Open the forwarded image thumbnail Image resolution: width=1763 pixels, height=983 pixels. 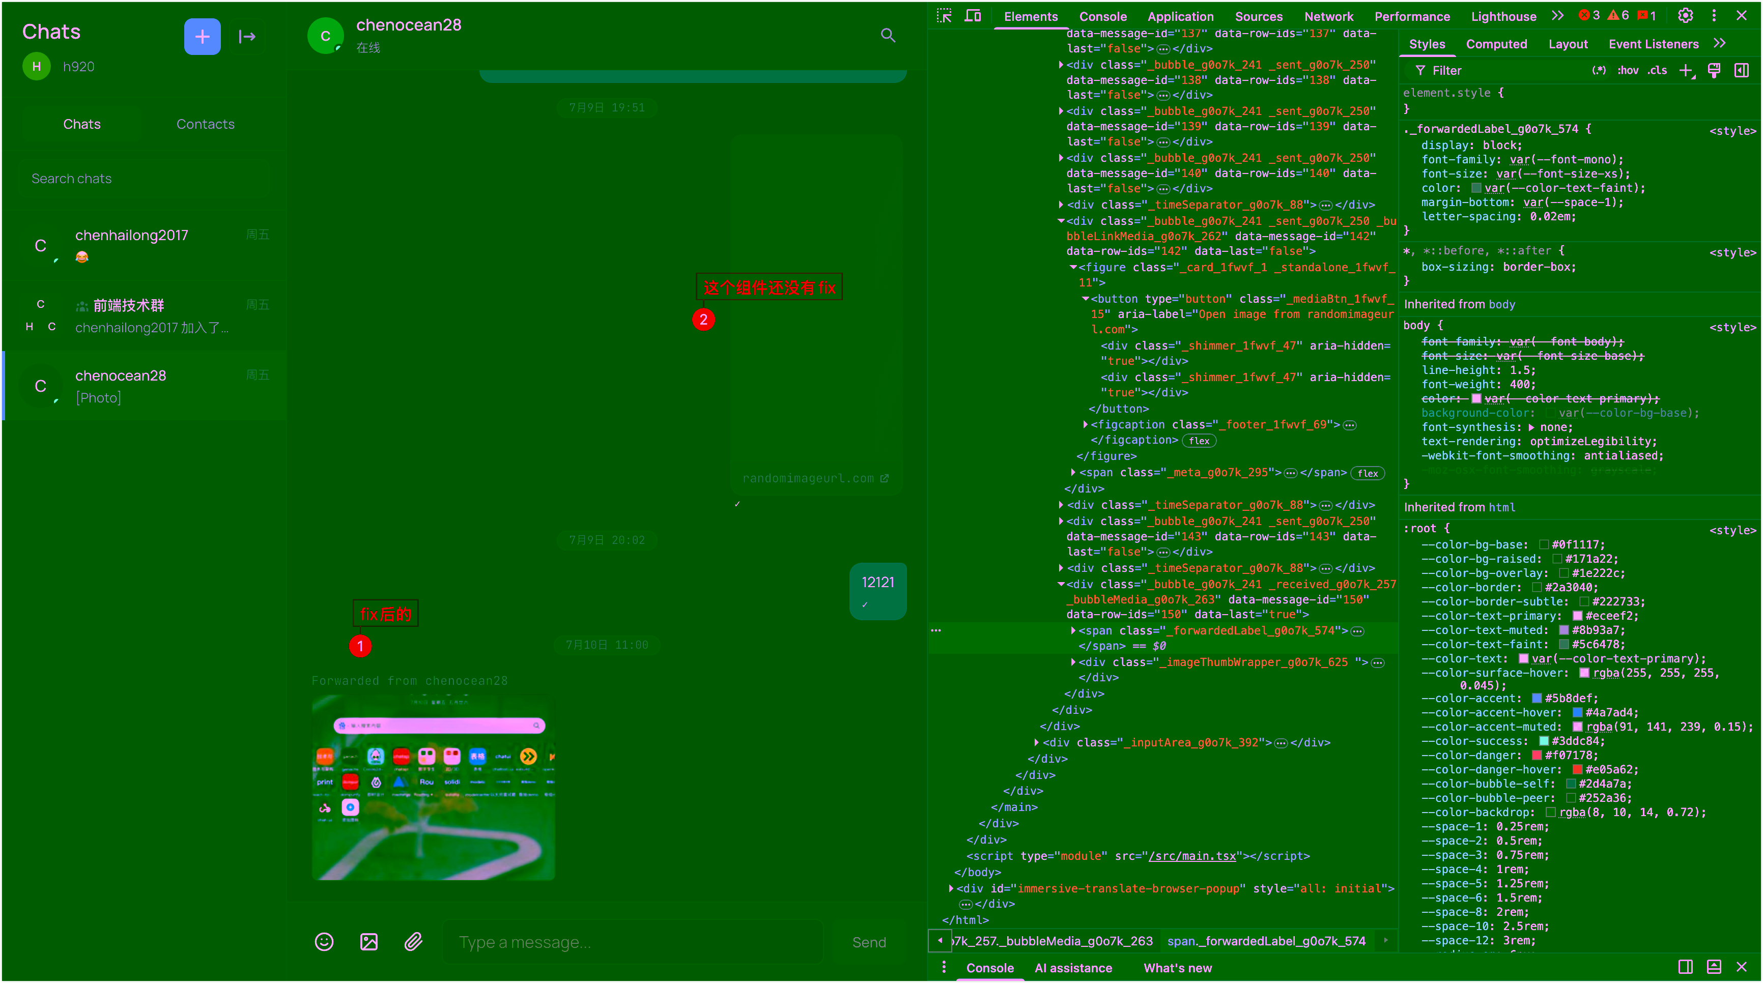[433, 787]
